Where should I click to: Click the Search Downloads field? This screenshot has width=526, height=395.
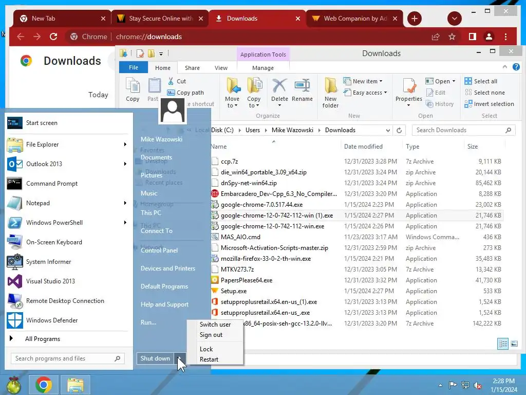click(x=463, y=130)
